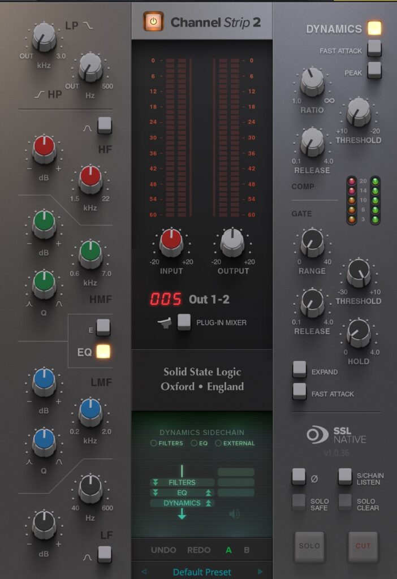
Task: Toggle the HF bell shape button
Action: pyautogui.click(x=104, y=125)
